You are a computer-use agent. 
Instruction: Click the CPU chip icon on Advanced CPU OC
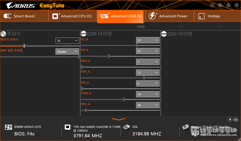click(56, 16)
